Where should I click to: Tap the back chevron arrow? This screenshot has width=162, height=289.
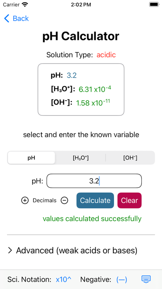(x=7, y=18)
